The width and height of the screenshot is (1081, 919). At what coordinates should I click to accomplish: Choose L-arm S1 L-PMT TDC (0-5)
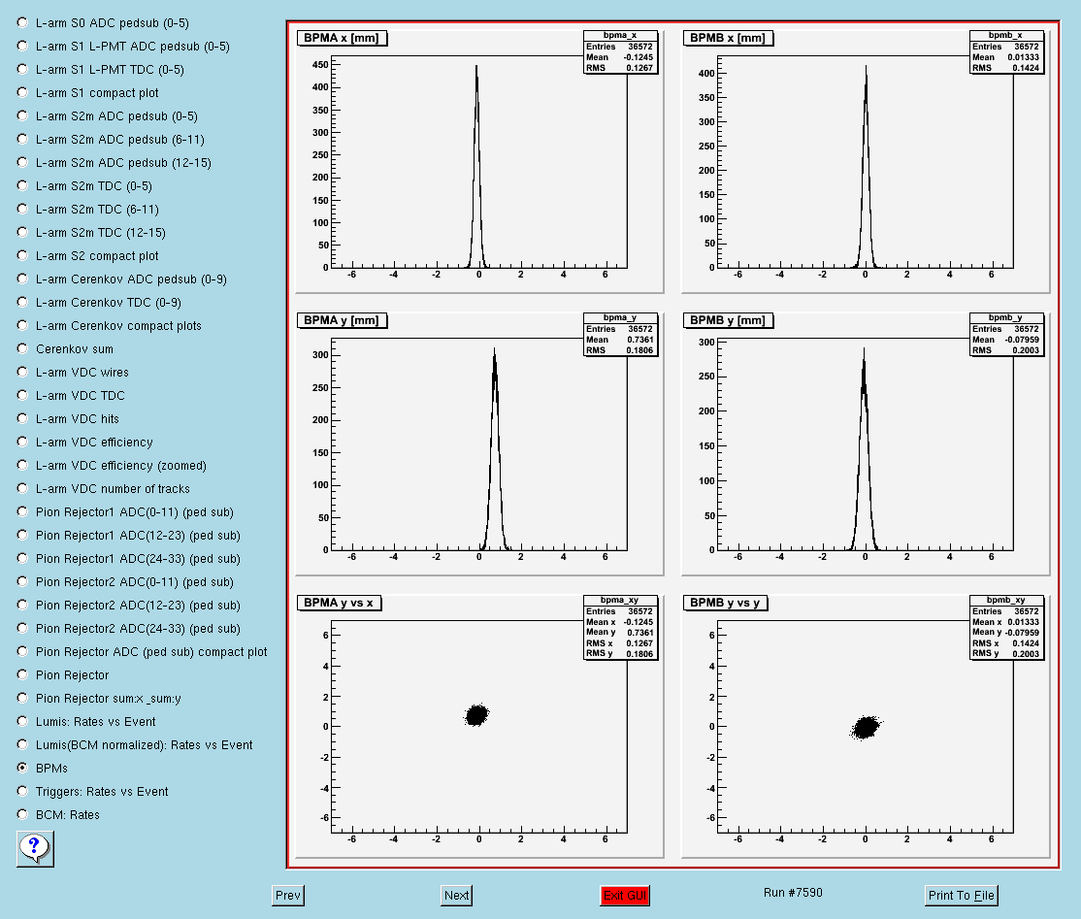22,70
